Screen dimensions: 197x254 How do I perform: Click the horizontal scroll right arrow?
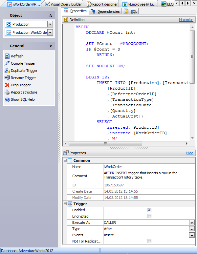(186, 143)
